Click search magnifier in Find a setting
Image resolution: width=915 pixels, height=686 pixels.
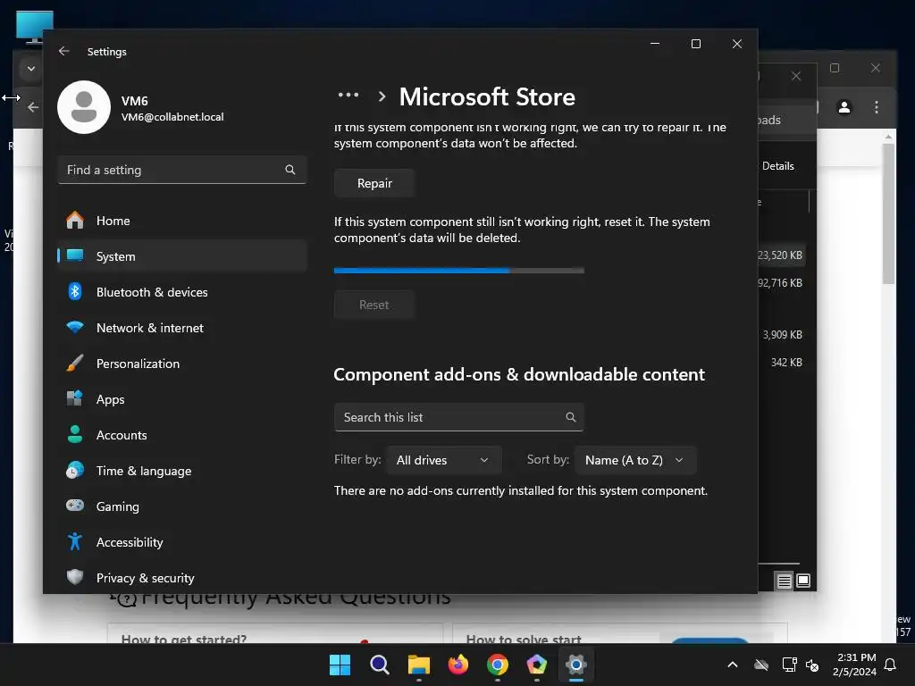tap(290, 170)
